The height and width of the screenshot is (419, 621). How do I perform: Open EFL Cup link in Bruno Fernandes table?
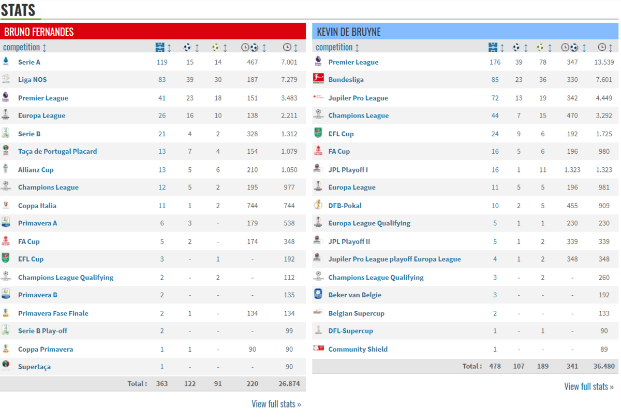pos(31,259)
